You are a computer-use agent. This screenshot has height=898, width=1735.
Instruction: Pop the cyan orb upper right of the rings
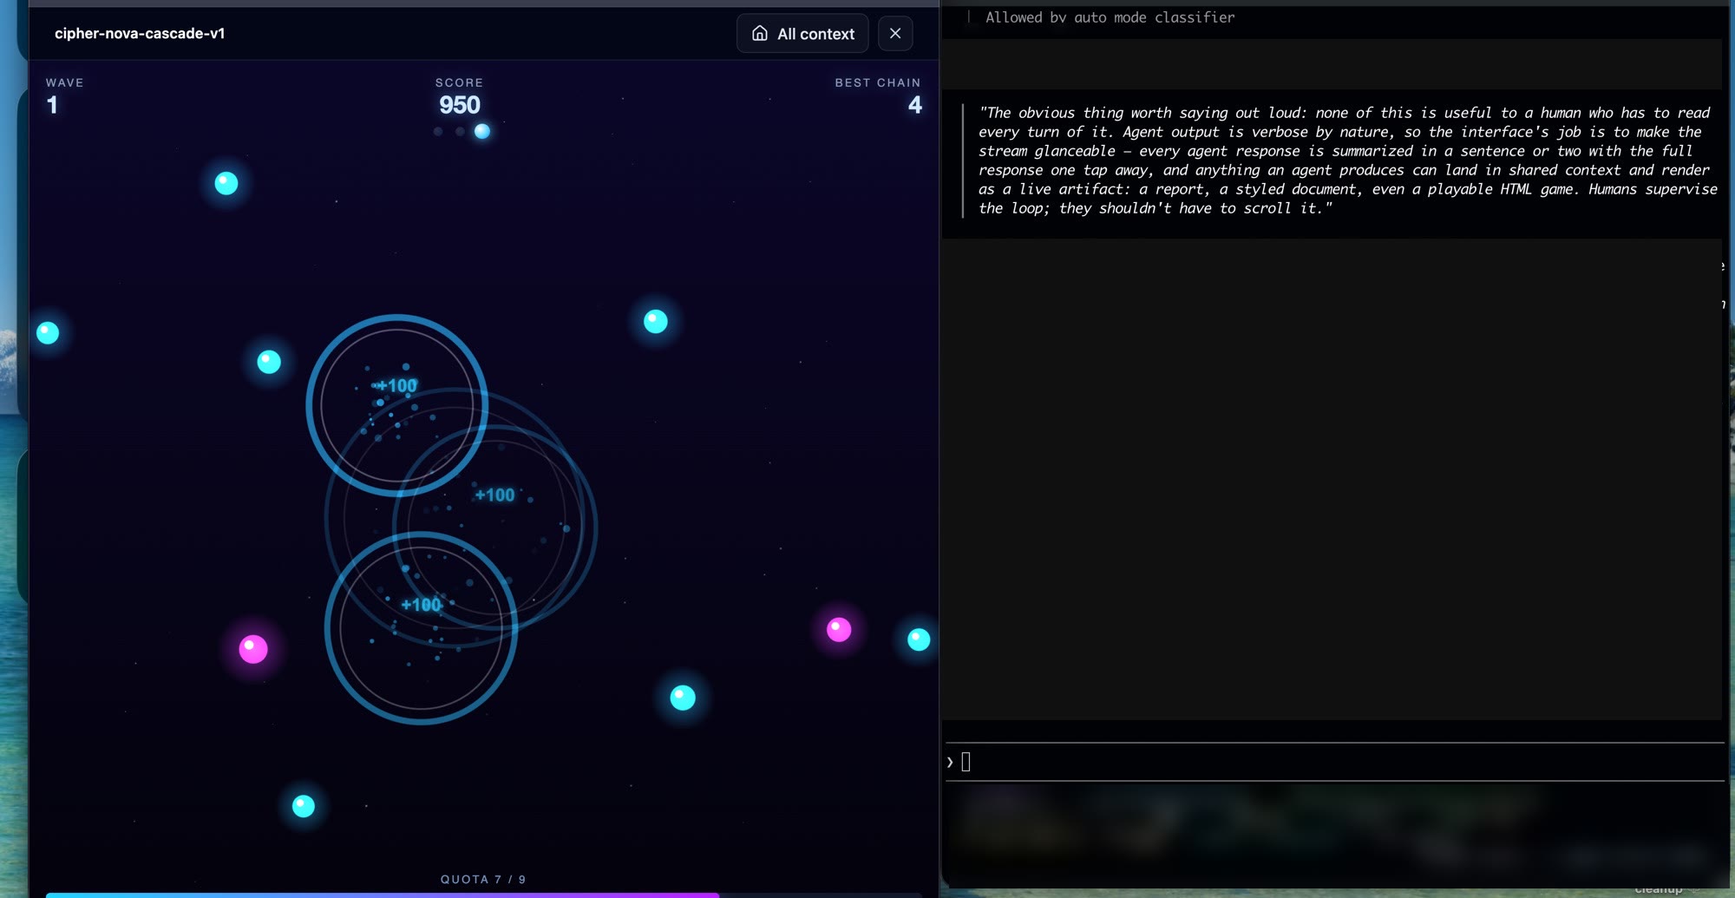click(656, 322)
